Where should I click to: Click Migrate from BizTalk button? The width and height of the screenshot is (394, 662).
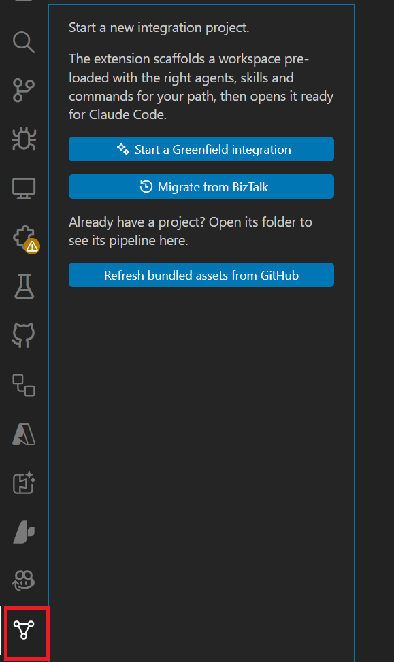click(x=201, y=186)
